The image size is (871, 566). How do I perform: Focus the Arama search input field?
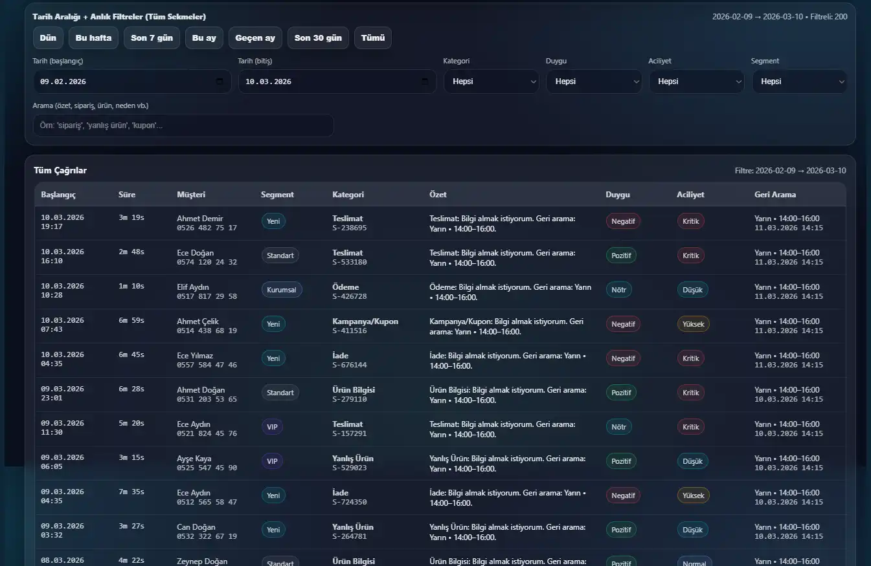coord(183,125)
